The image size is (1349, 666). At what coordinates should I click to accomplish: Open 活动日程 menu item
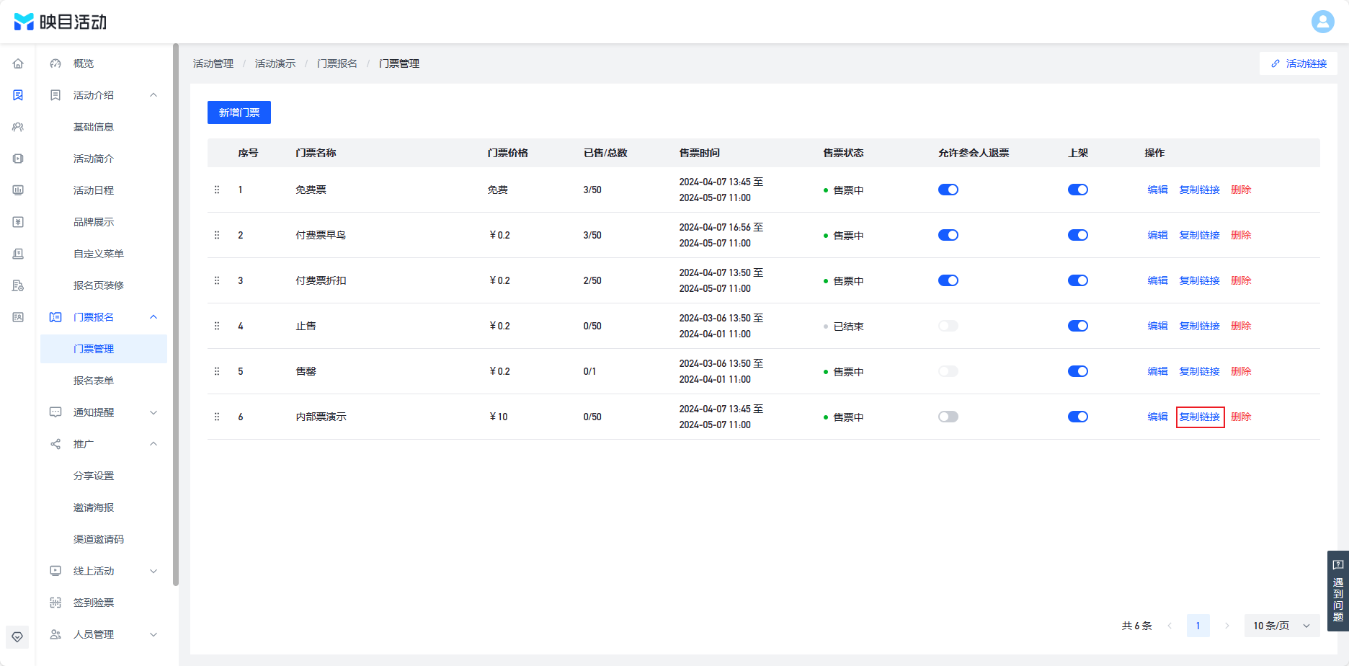(x=104, y=190)
